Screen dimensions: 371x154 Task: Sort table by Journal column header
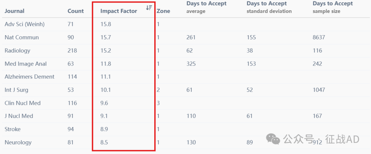coord(14,11)
